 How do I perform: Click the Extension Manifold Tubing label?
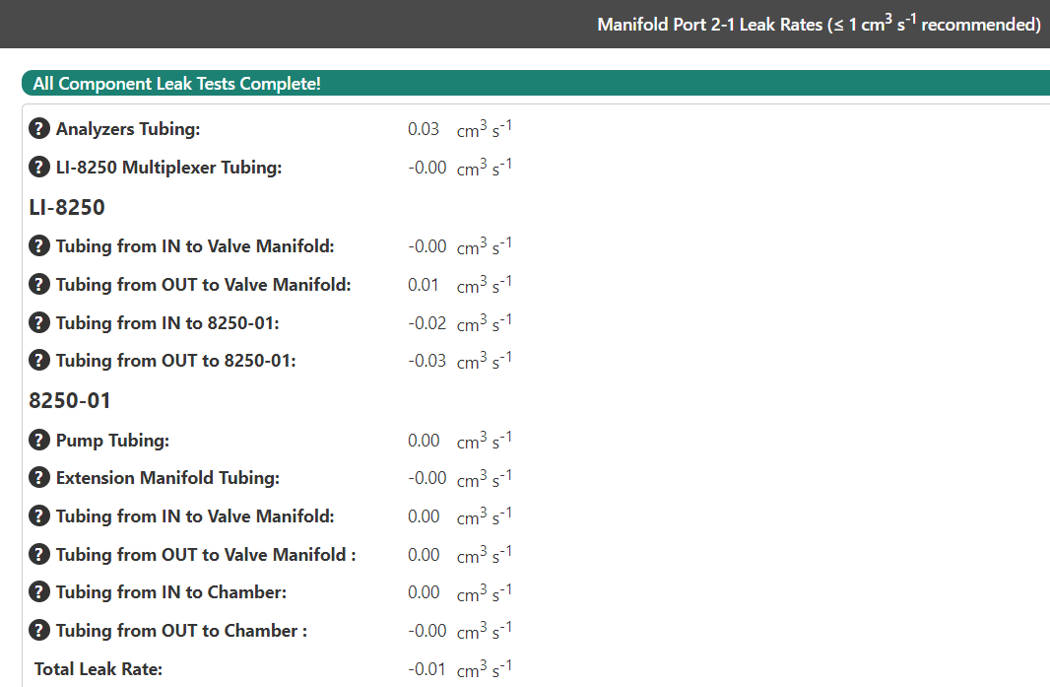(x=168, y=478)
